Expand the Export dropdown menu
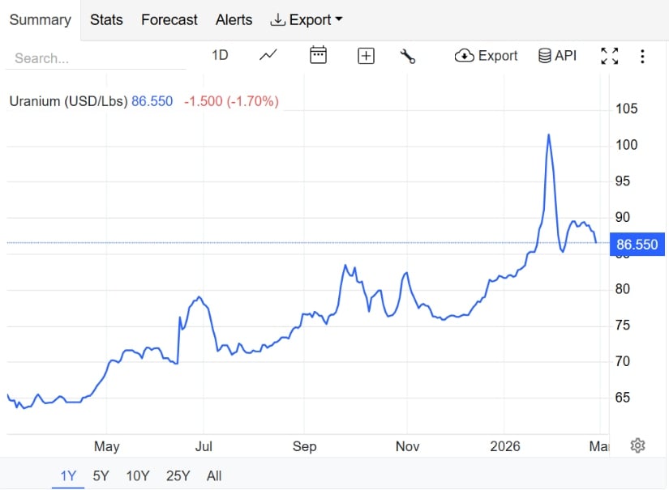 pos(307,19)
